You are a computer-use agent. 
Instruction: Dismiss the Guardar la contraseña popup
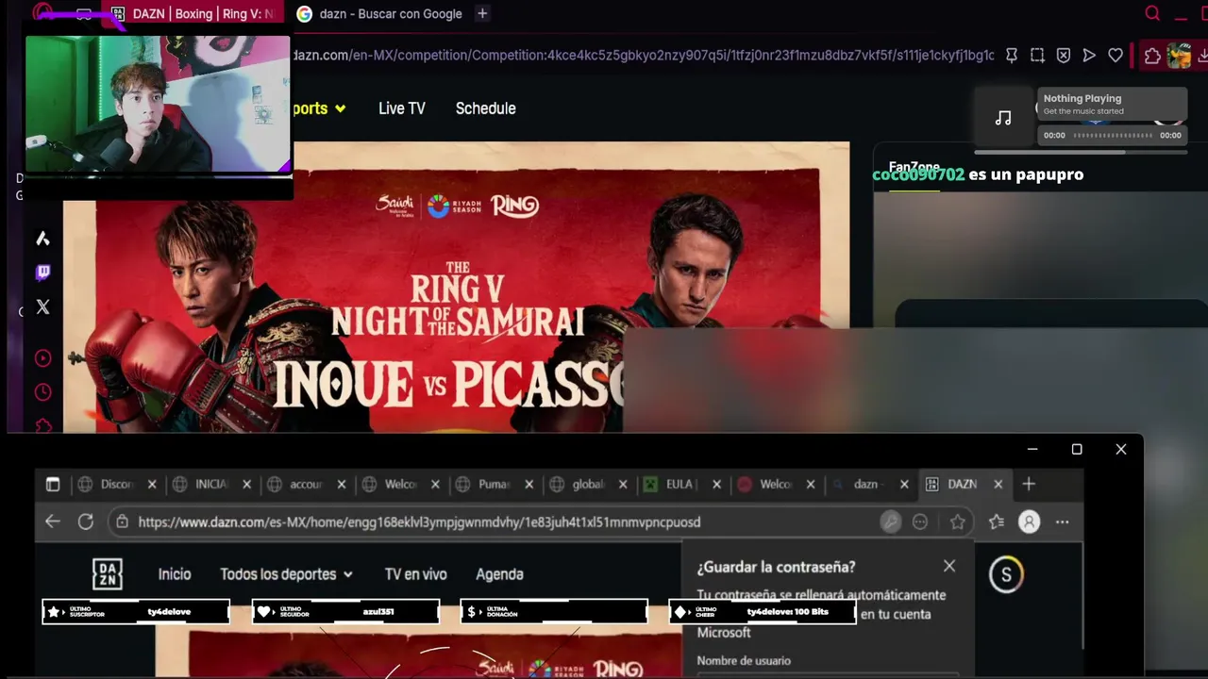pos(949,566)
